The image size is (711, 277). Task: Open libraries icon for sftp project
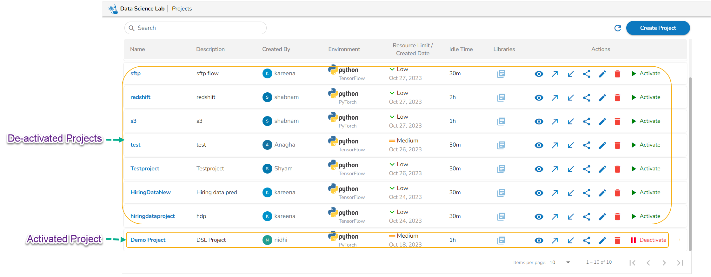pyautogui.click(x=501, y=74)
